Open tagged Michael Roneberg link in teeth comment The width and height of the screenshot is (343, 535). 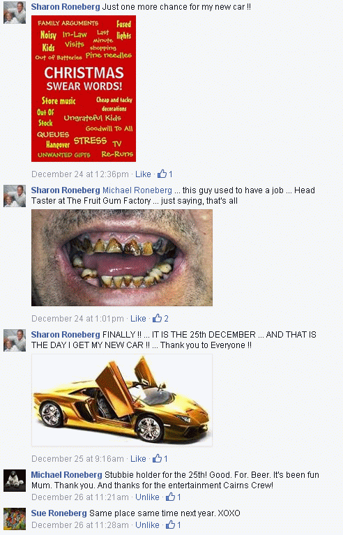137,190
